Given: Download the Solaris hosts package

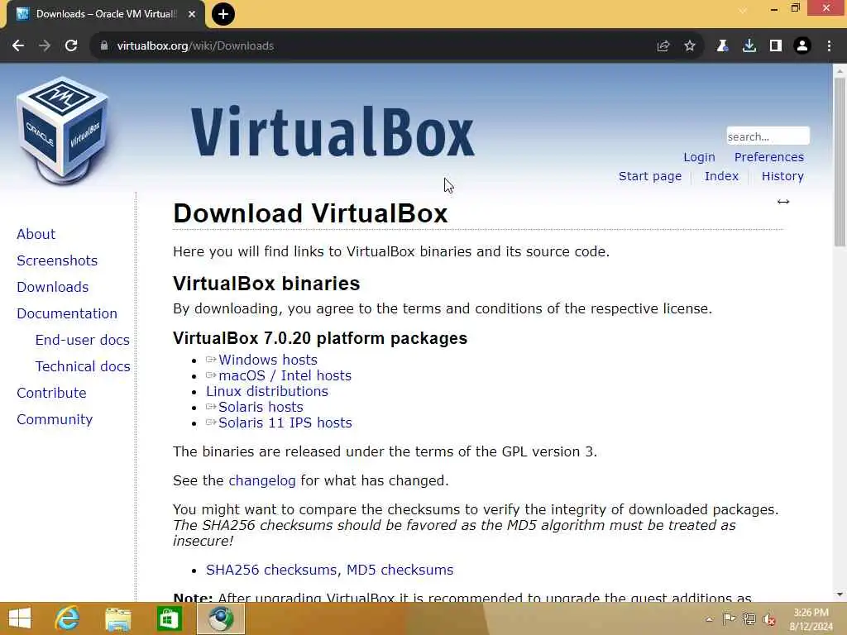Looking at the screenshot, I should point(261,407).
